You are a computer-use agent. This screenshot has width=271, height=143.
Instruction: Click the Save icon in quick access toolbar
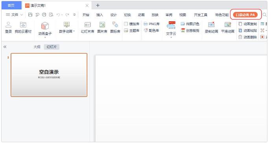coord(30,15)
